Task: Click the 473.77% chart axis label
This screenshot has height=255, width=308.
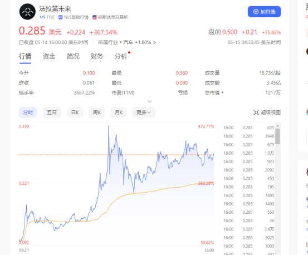Action: [206, 126]
